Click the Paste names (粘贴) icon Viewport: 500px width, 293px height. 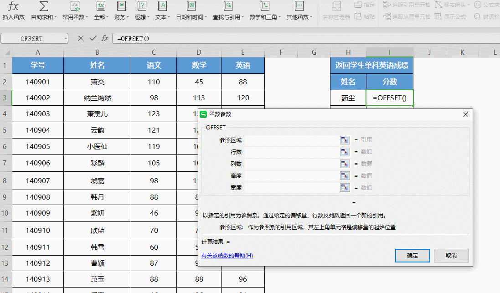pyautogui.click(x=358, y=16)
